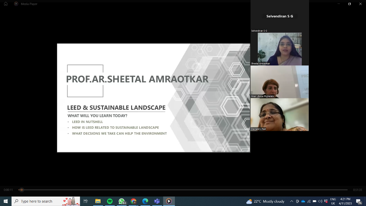The image size is (366, 206).
Task: Open the clock and calendar flyout
Action: [345, 201]
